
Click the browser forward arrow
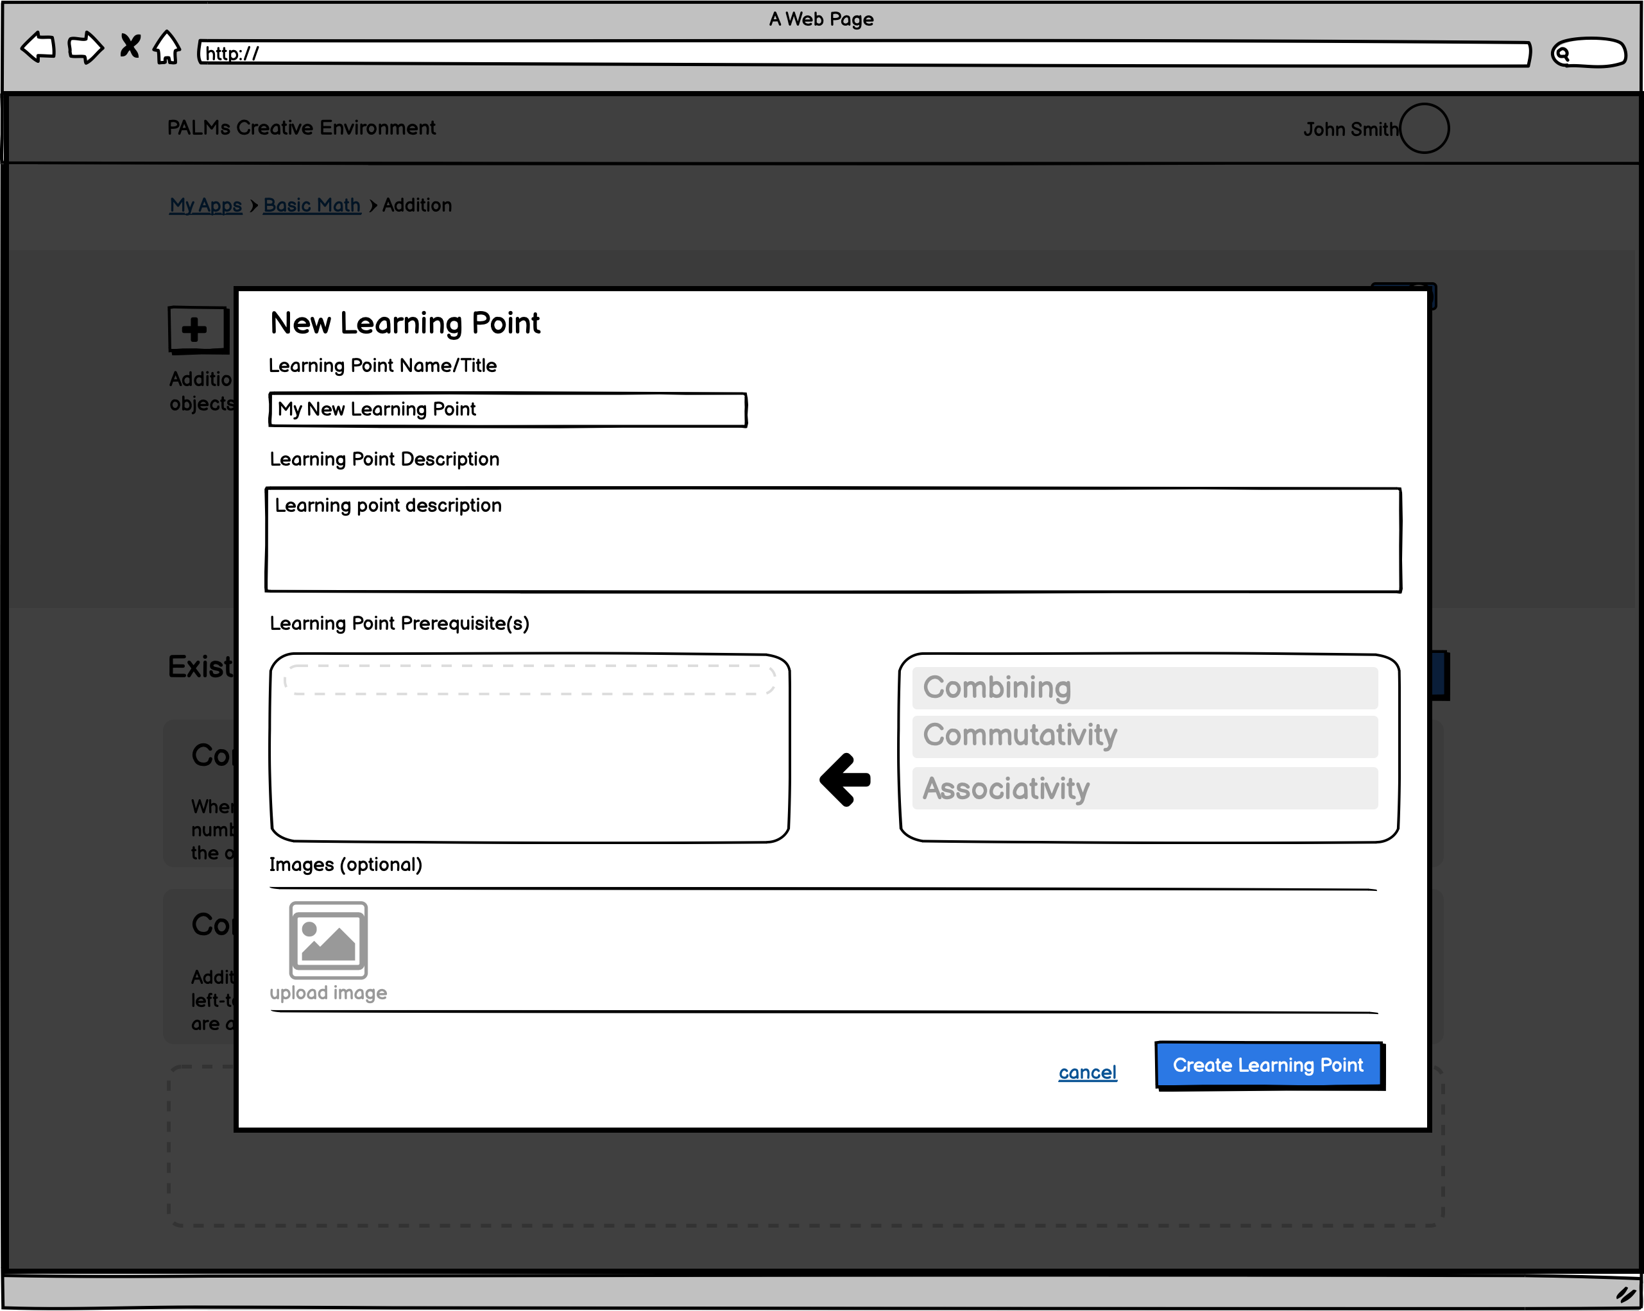point(85,47)
